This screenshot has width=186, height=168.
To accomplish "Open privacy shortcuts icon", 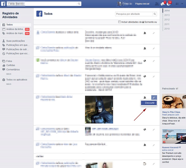I will coord(177,4).
